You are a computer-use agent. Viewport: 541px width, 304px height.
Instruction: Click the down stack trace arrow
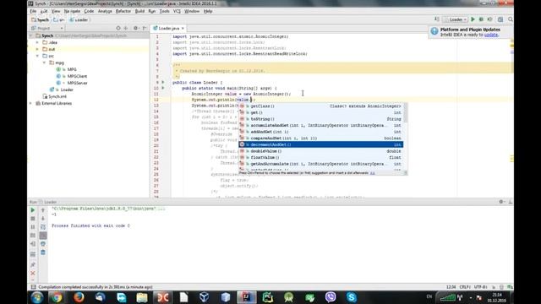click(x=43, y=219)
